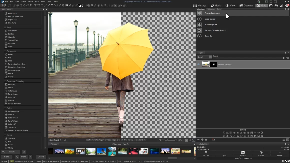Click the foreground black color swatch

click(79, 5)
